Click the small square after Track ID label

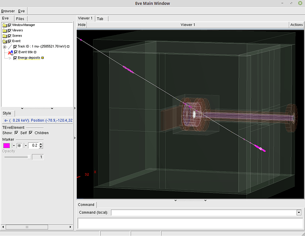(68, 46)
